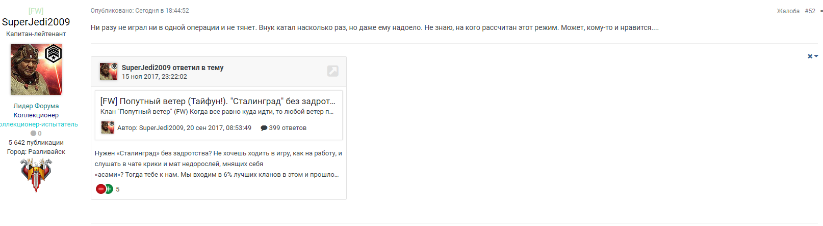
Task: Click the military rank badge on avatar
Action: (53, 53)
